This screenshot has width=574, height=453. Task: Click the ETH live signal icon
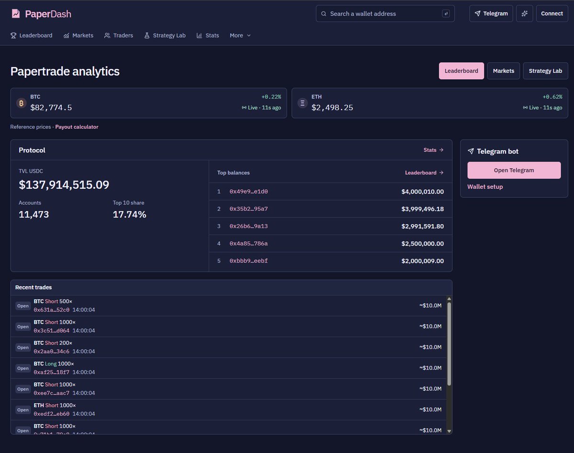click(x=525, y=108)
